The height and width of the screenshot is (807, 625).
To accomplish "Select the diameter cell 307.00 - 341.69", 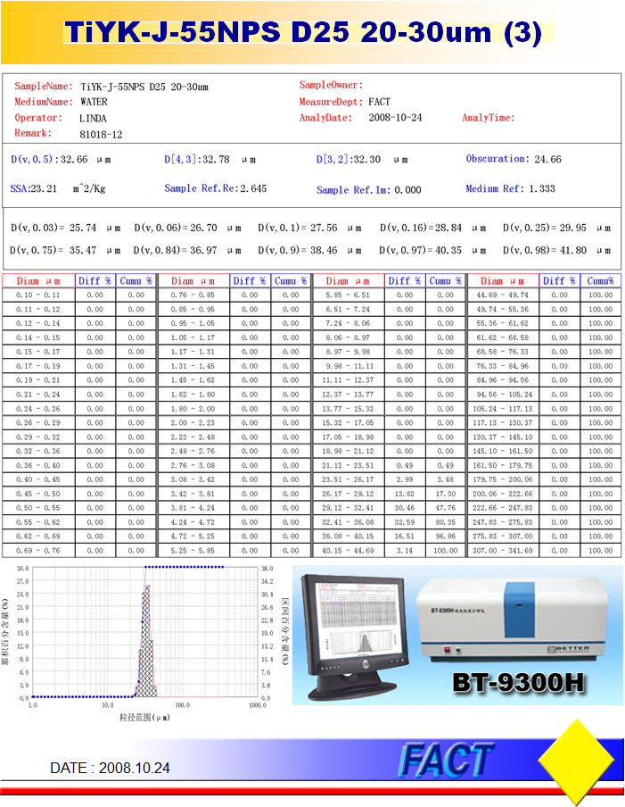I will (503, 551).
